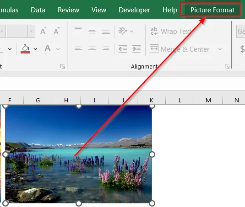Select Align Right icon
The width and height of the screenshot is (245, 207).
click(106, 49)
